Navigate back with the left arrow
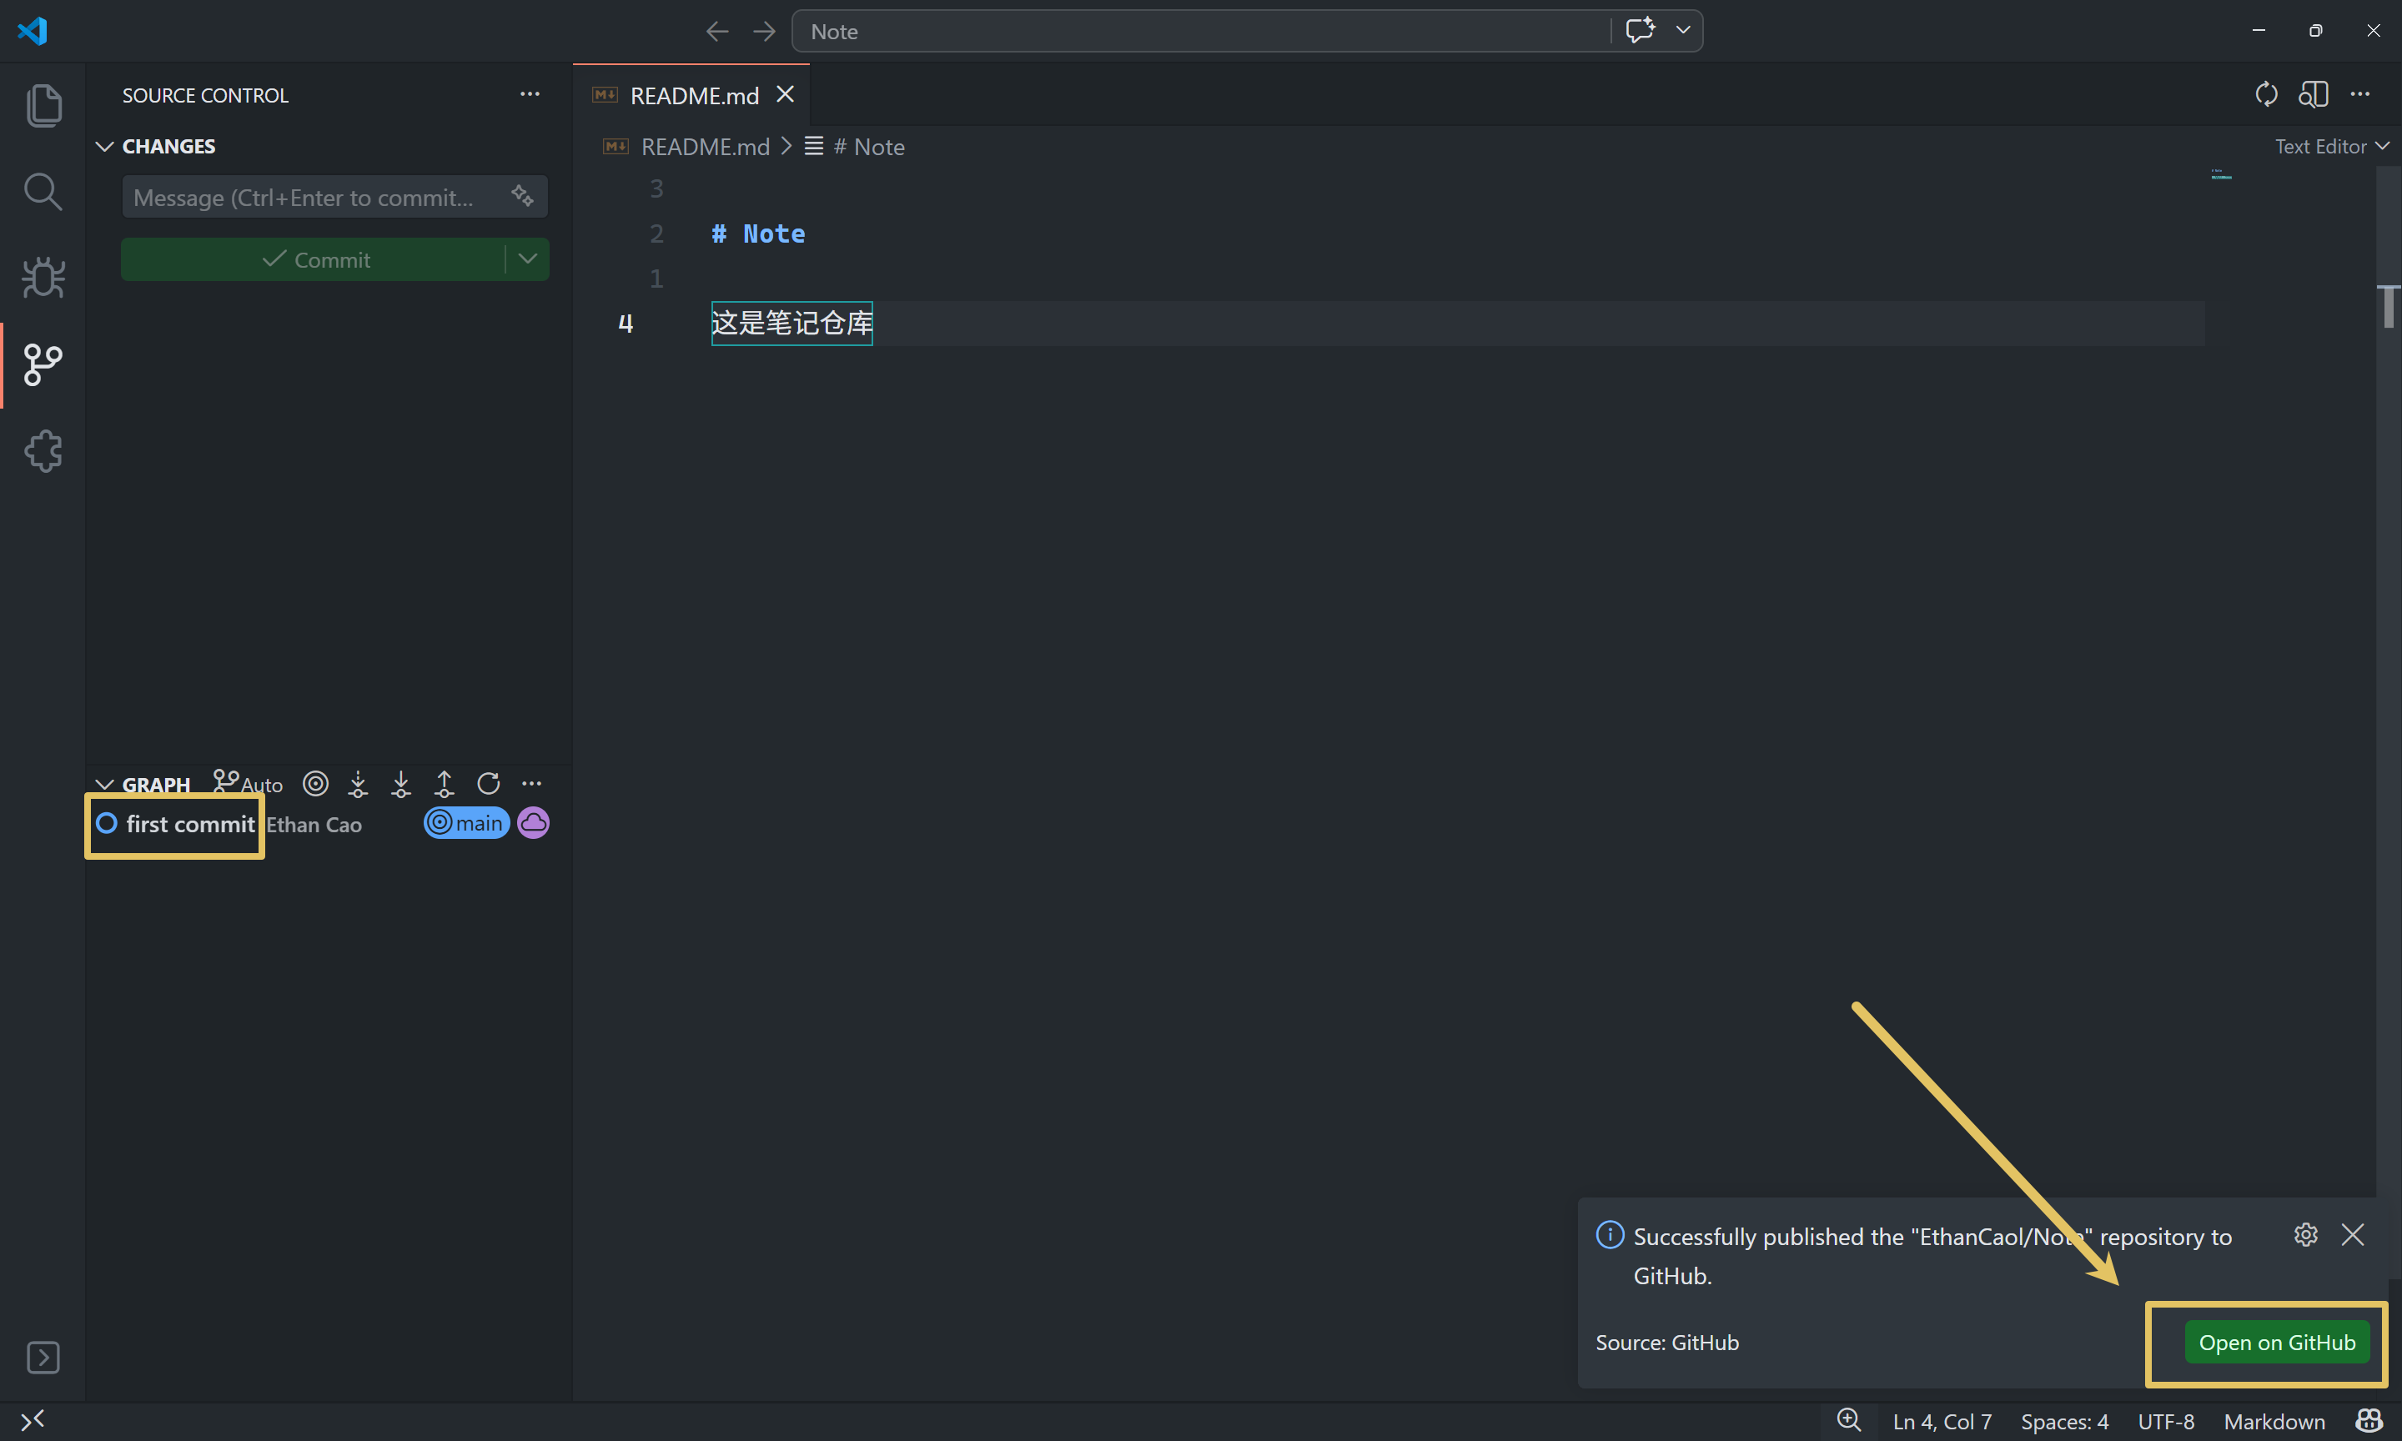 (717, 31)
